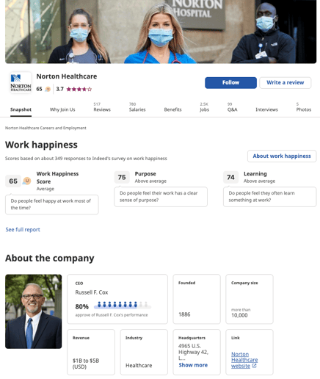Open the Q&A tab

pos(232,107)
